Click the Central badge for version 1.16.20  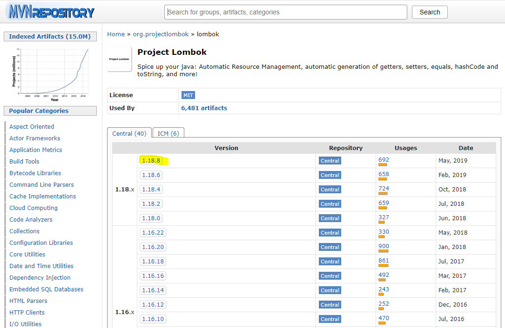coord(330,247)
